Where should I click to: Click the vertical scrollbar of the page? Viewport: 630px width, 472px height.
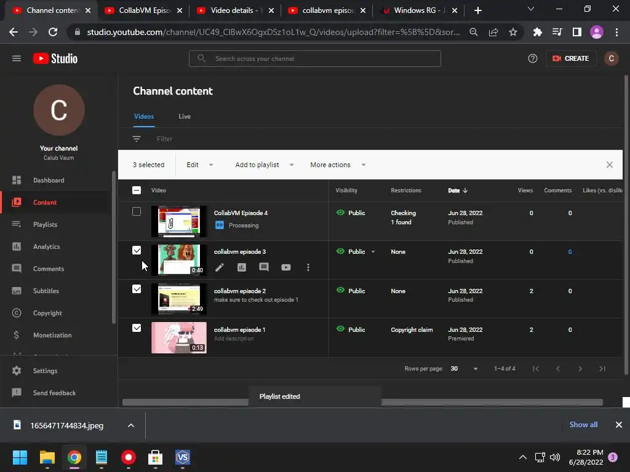[x=626, y=225]
